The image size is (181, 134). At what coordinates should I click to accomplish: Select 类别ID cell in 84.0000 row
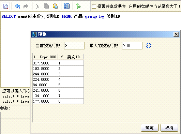click(71, 85)
